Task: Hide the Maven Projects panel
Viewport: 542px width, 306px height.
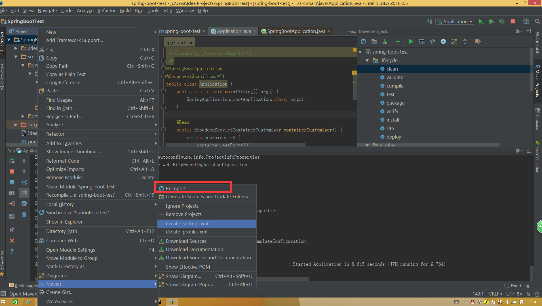Action: 529,31
